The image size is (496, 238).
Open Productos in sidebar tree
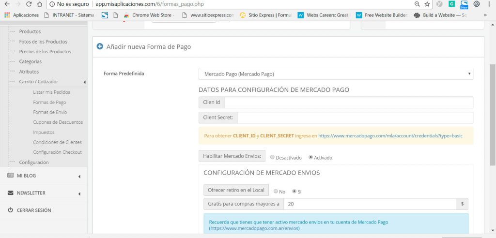(x=30, y=31)
